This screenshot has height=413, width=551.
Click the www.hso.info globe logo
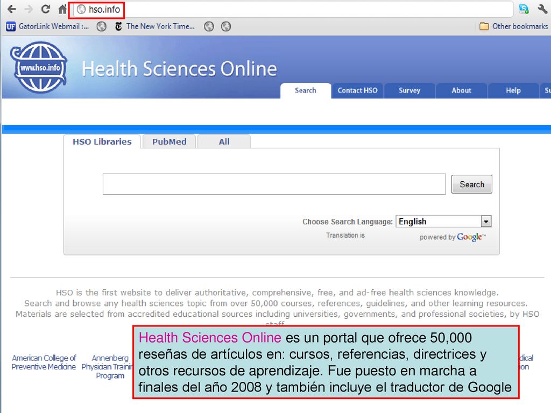[x=39, y=67]
